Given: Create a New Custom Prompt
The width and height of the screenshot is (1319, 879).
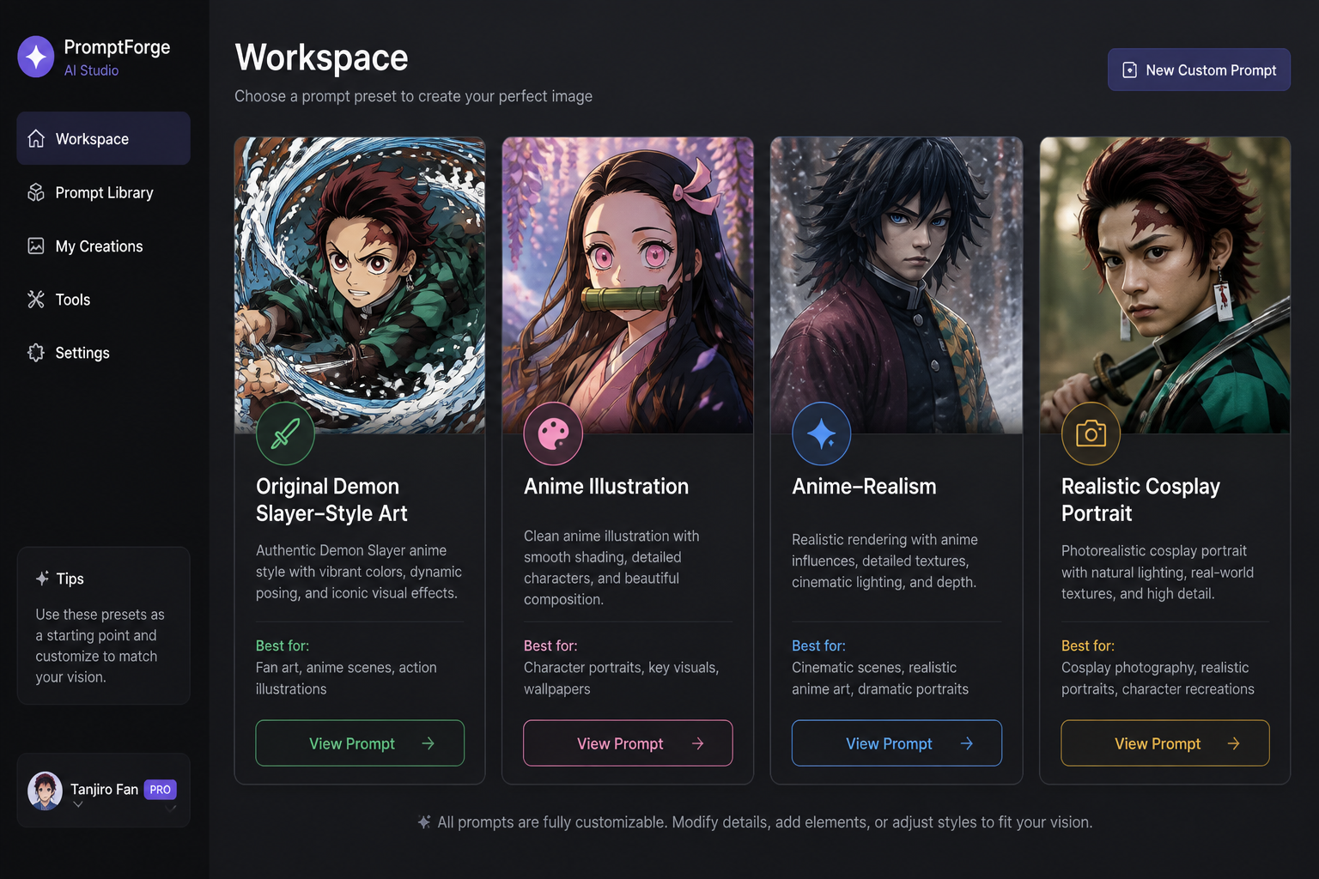Looking at the screenshot, I should click(1199, 70).
